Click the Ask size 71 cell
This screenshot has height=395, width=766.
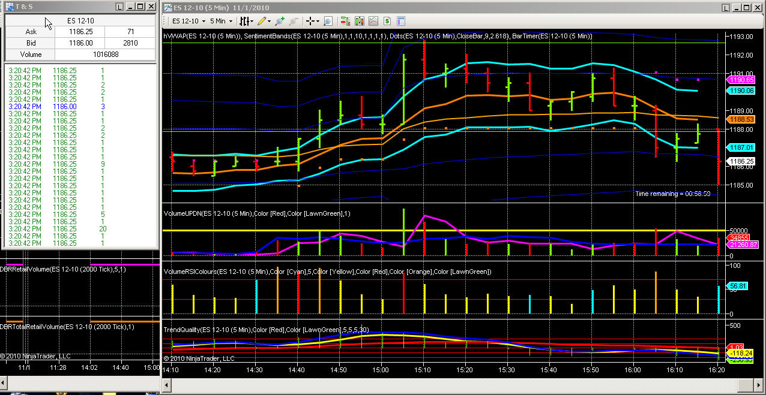(x=130, y=31)
